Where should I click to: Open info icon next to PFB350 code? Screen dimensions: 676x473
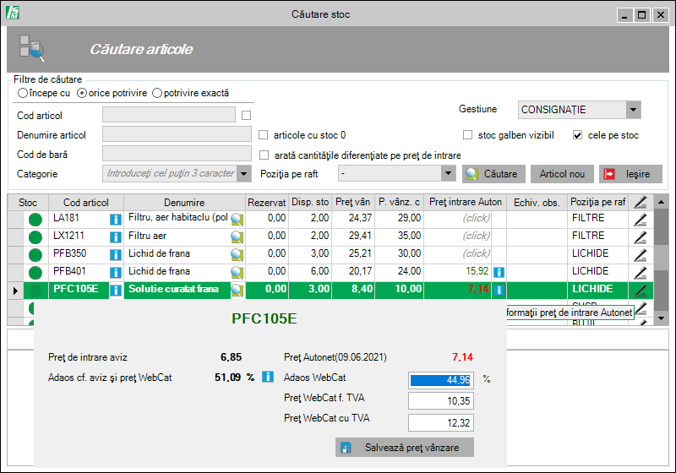point(115,254)
